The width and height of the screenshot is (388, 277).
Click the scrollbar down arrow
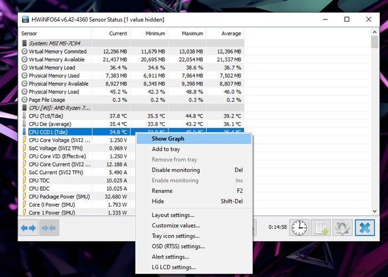pyautogui.click(x=375, y=211)
